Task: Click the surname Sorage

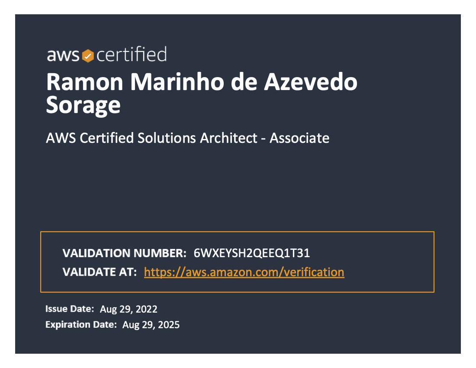Action: pos(83,106)
